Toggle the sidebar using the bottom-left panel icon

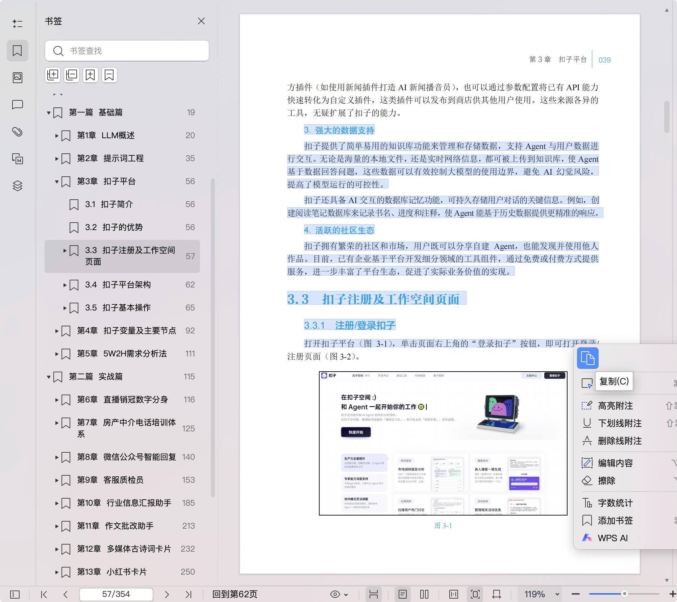click(15, 594)
